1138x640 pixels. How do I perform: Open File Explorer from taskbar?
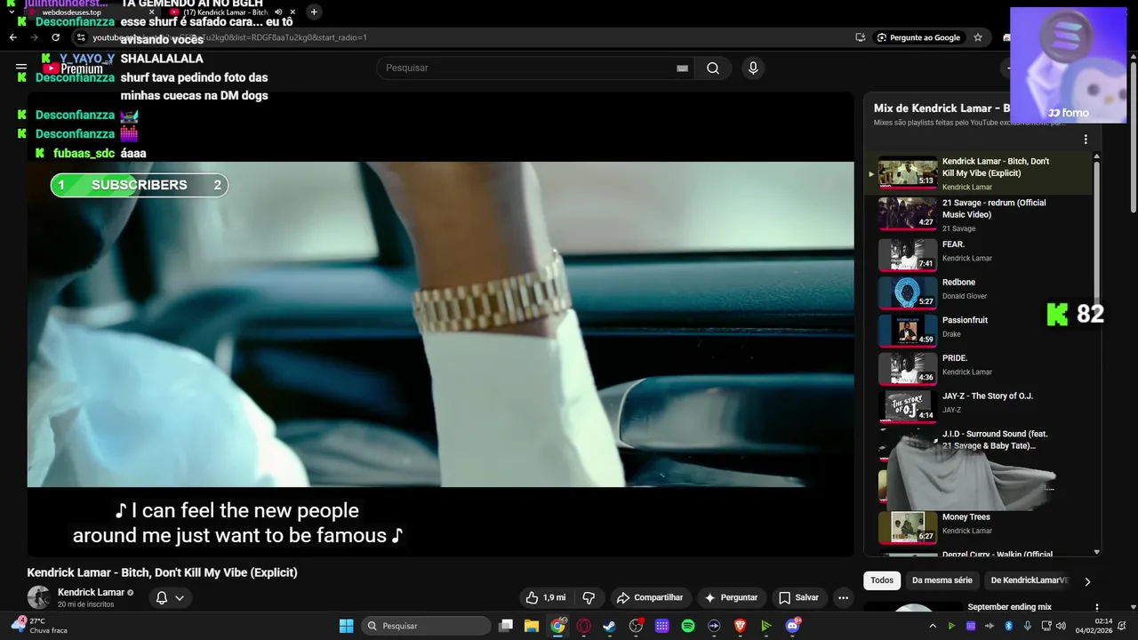tap(532, 626)
